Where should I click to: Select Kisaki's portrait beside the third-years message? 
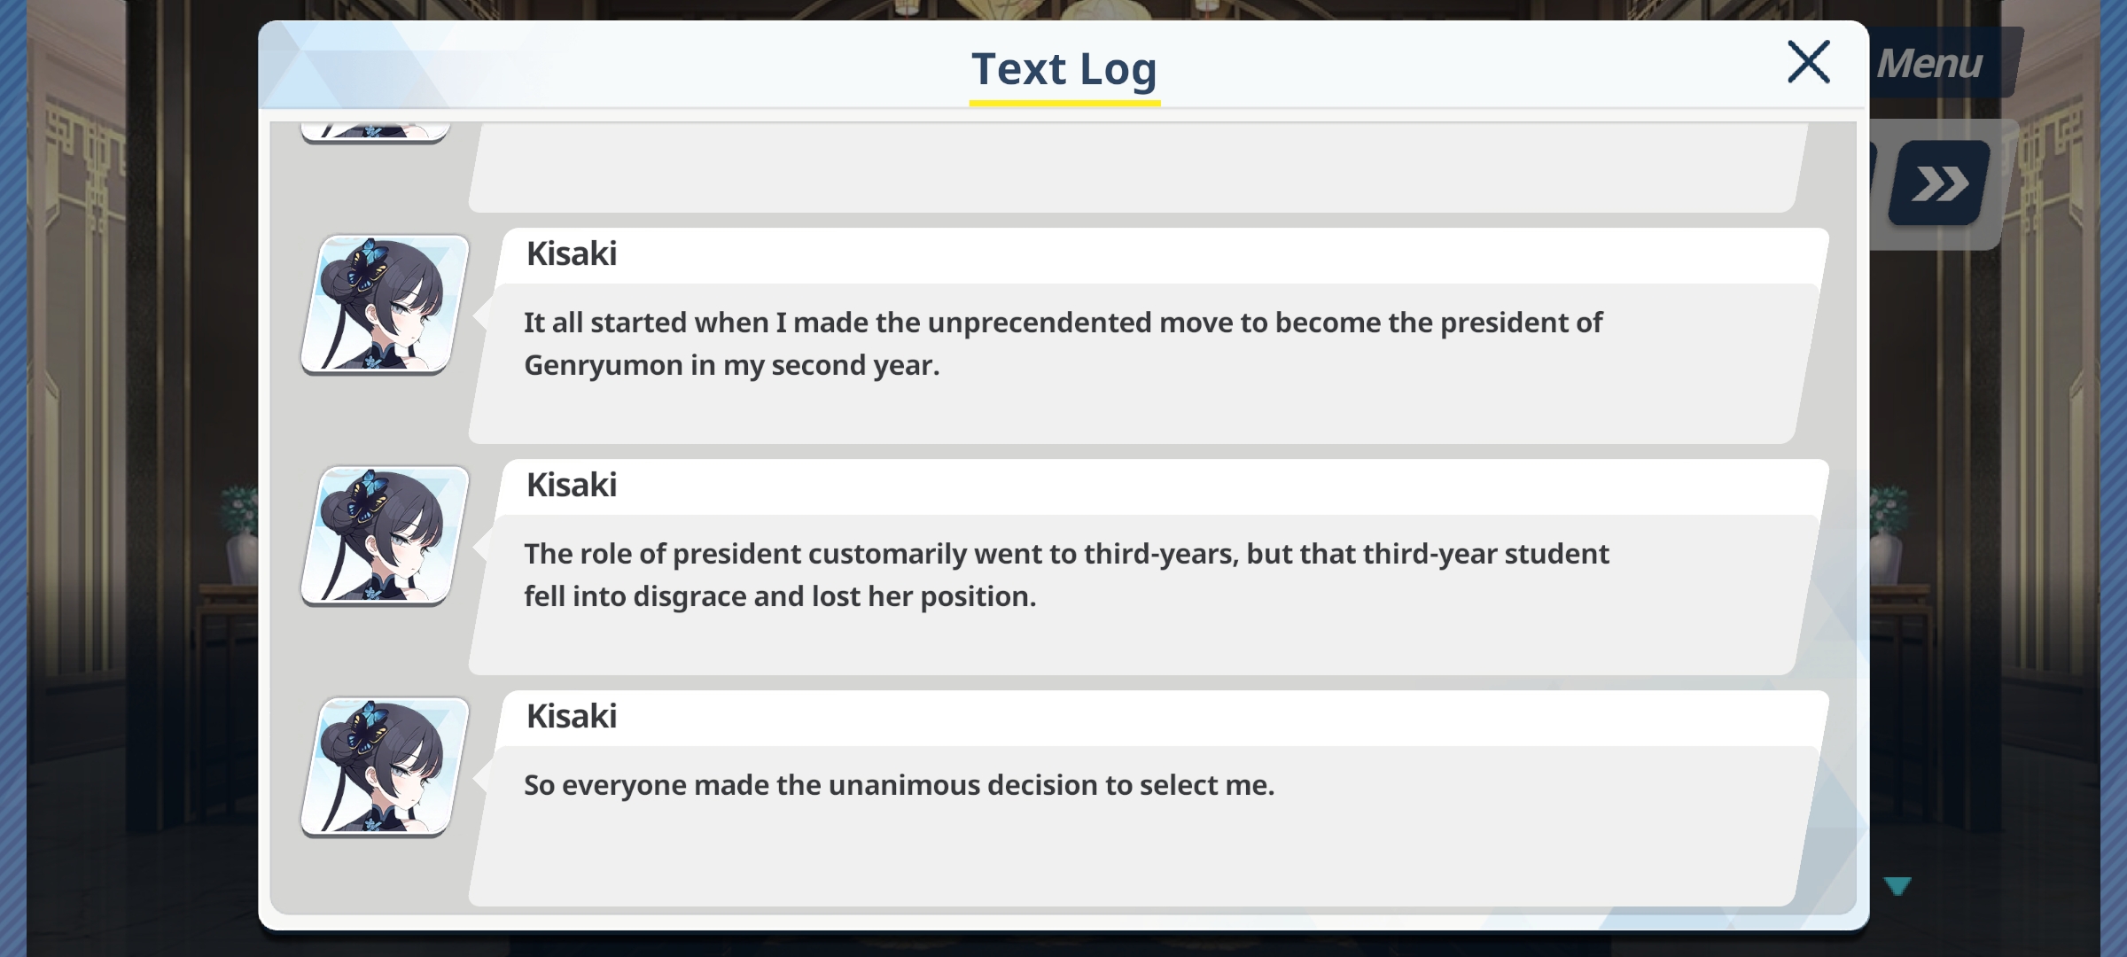(x=385, y=535)
